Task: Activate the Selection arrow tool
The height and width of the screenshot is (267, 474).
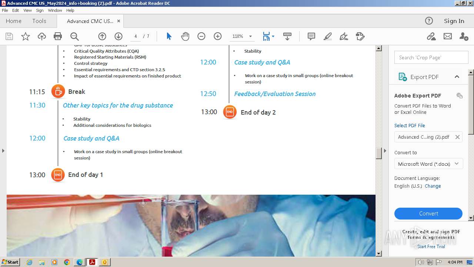Action: click(x=169, y=36)
